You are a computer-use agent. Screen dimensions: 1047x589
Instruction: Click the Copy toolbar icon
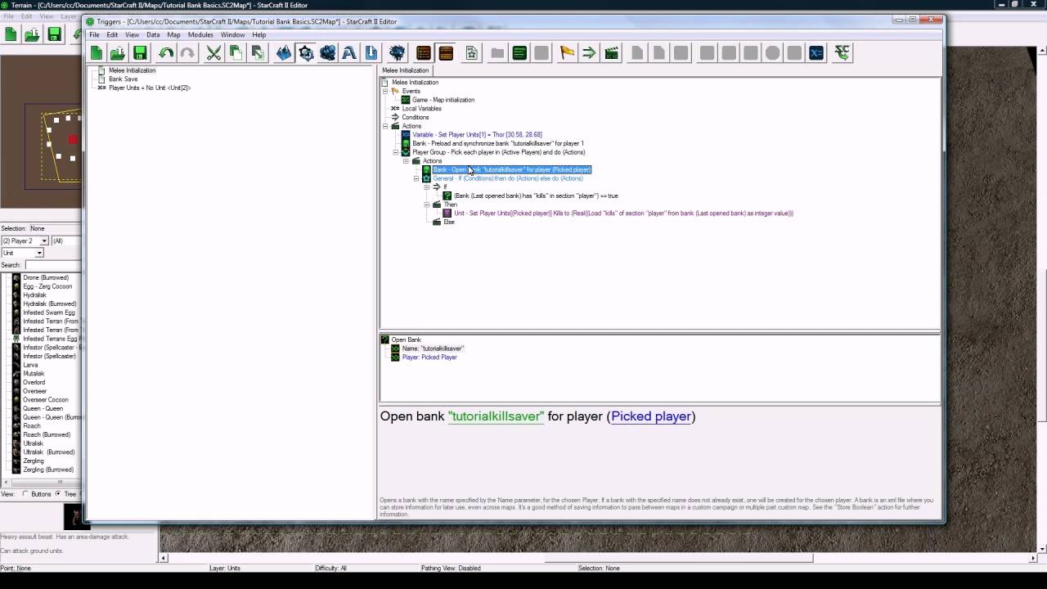pyautogui.click(x=236, y=53)
